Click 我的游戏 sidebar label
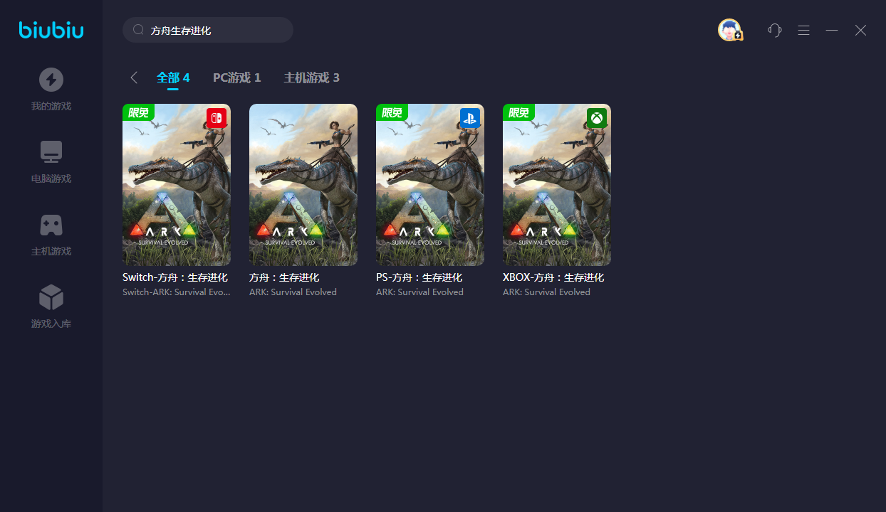The width and height of the screenshot is (886, 512). pyautogui.click(x=51, y=107)
